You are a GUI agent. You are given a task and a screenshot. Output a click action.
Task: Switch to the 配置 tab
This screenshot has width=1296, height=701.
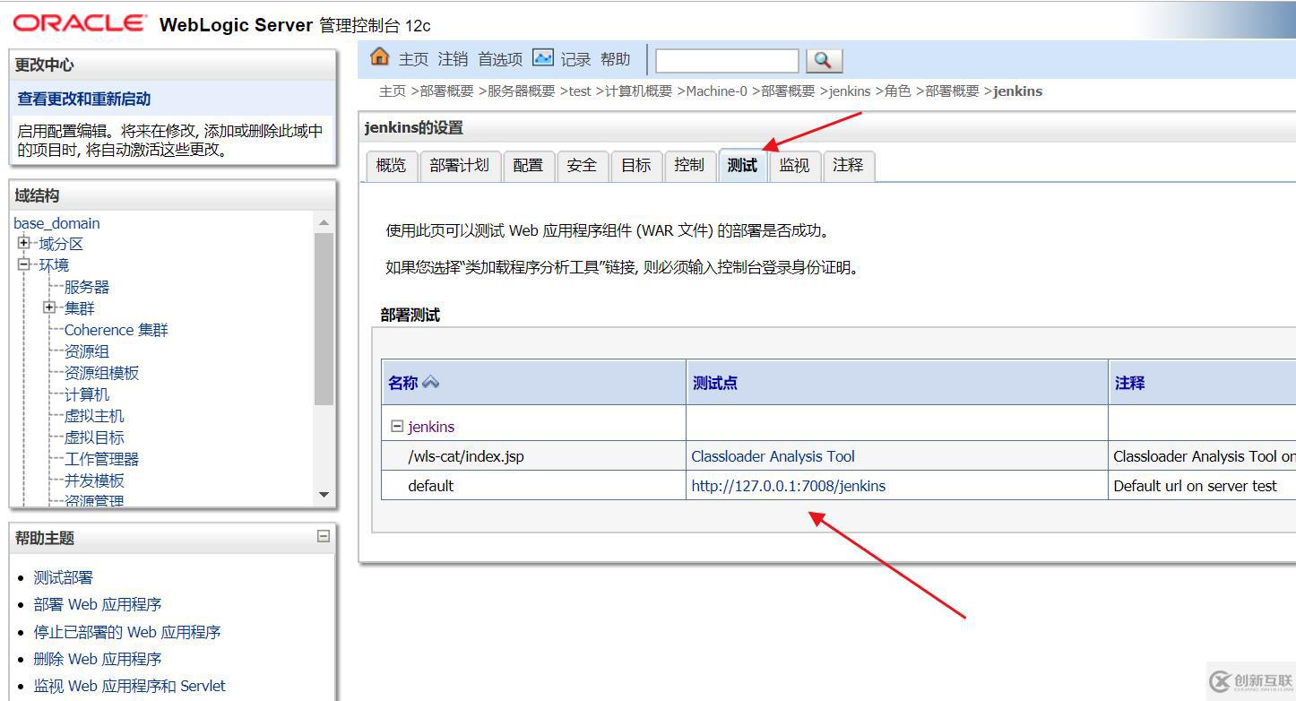click(529, 166)
